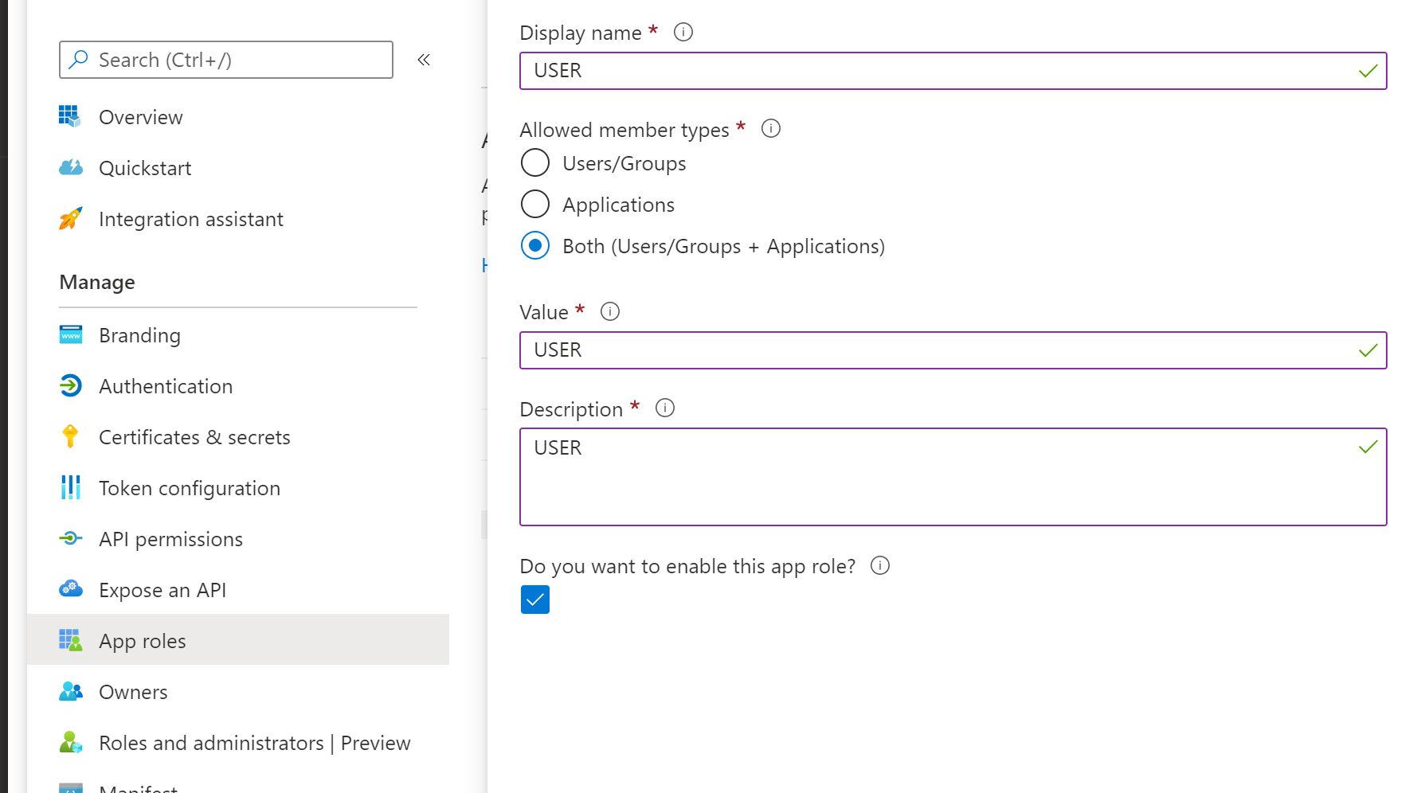Open the Authentication menu item
This screenshot has height=793, width=1417.
pyautogui.click(x=166, y=386)
